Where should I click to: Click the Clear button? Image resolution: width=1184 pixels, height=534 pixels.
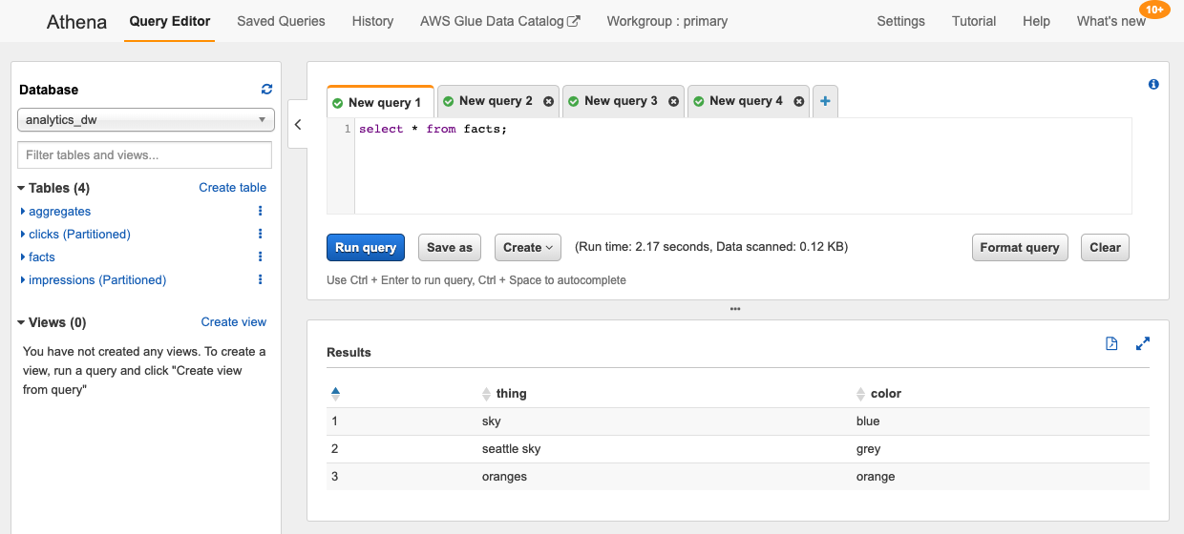(x=1106, y=247)
